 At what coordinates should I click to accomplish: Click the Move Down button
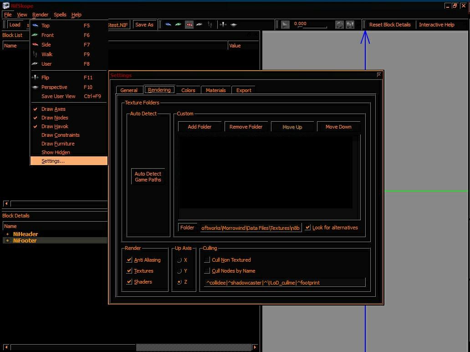[x=338, y=127]
